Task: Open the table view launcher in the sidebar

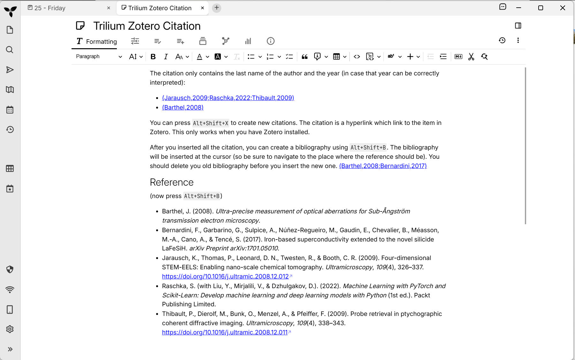Action: point(10,168)
